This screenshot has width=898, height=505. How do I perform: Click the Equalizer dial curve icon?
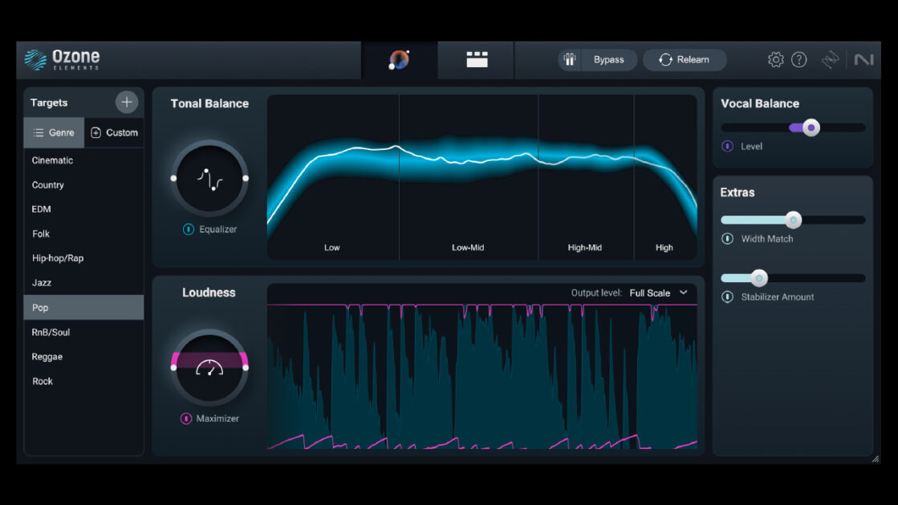click(210, 180)
